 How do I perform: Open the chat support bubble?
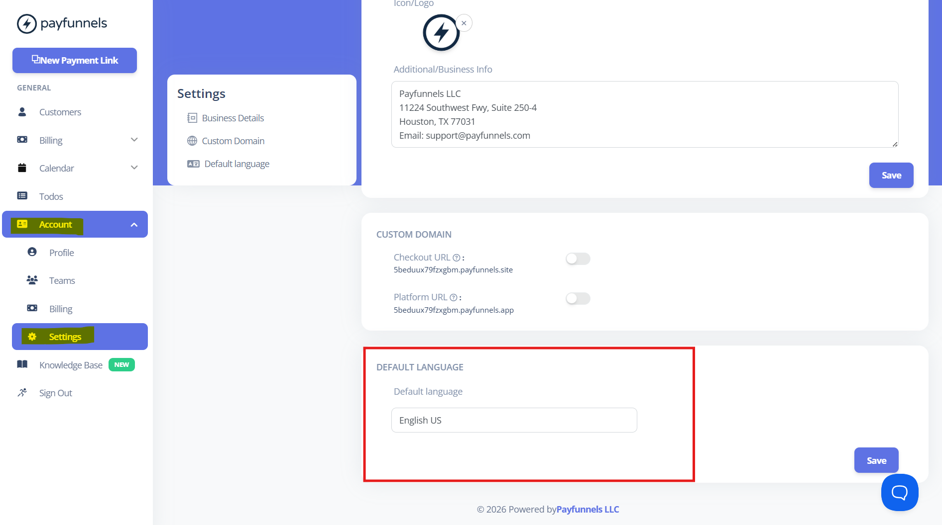pyautogui.click(x=900, y=492)
